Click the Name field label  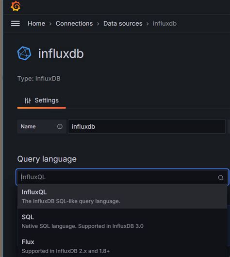point(28,126)
